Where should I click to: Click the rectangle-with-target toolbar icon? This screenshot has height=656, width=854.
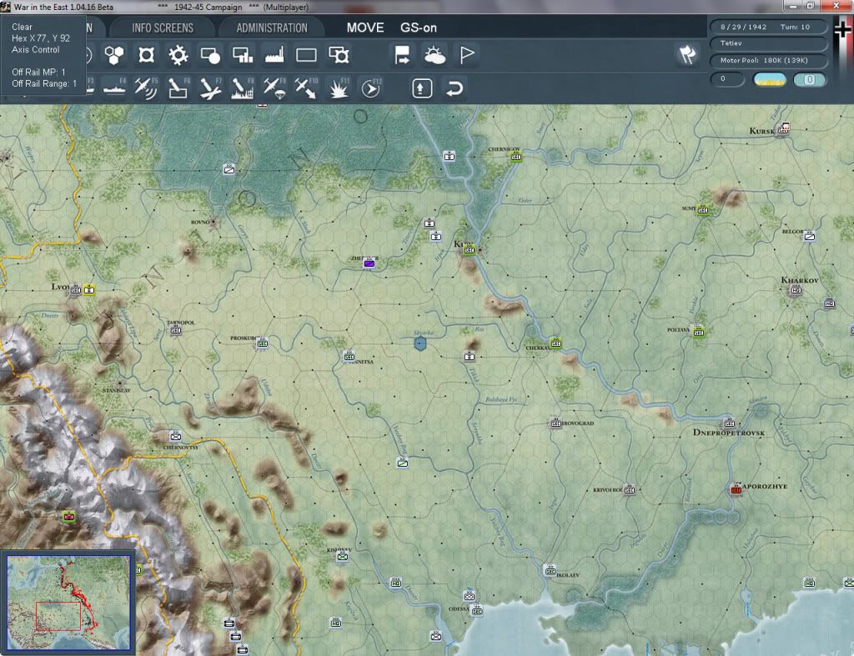[x=339, y=55]
